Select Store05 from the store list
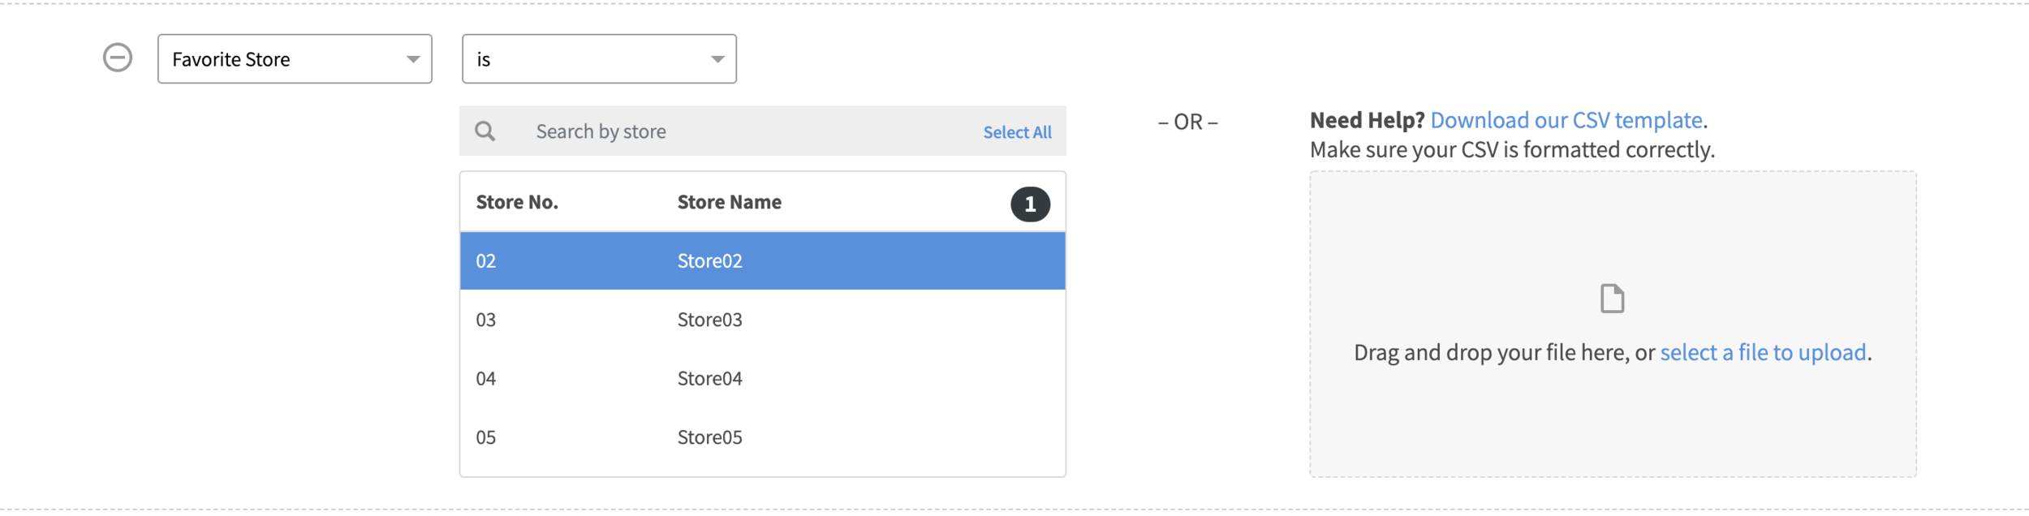2029x516 pixels. [x=761, y=436]
